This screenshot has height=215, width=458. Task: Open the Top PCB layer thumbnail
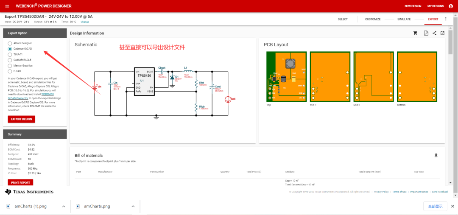[286, 76]
